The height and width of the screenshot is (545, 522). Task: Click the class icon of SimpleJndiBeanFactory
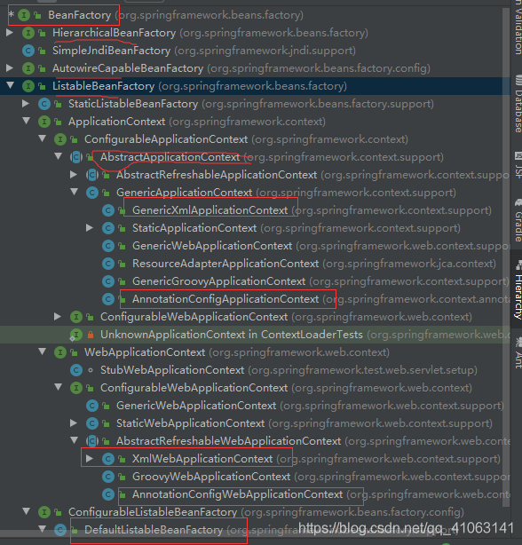[x=28, y=51]
